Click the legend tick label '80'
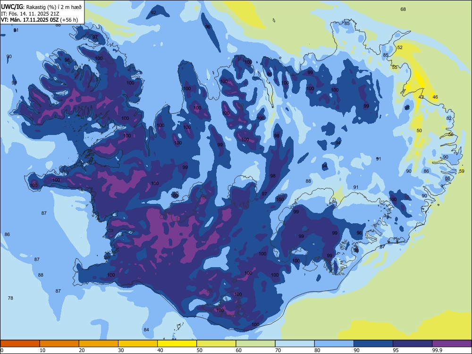 click(x=317, y=350)
